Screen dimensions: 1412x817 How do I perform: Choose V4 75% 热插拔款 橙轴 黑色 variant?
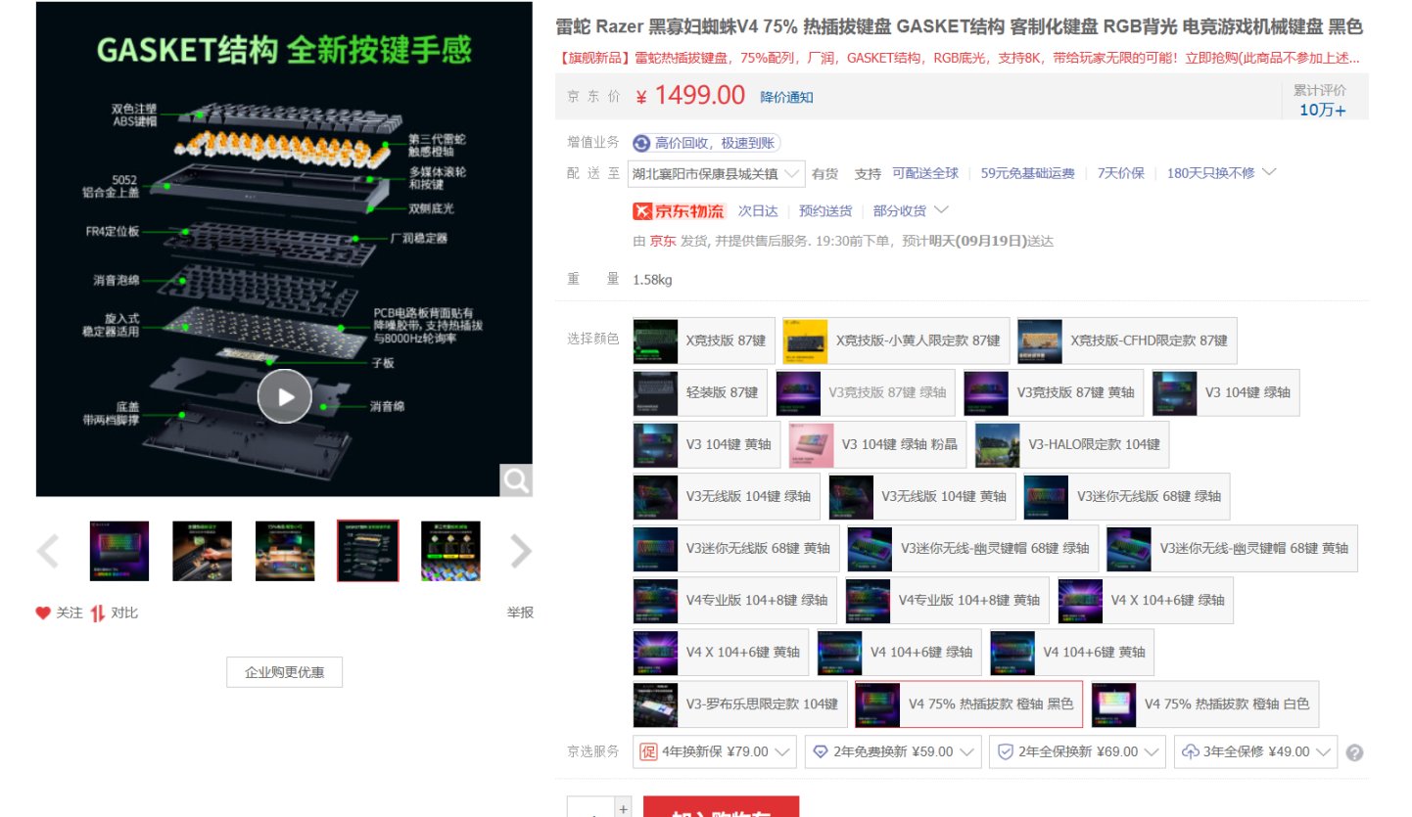(968, 704)
